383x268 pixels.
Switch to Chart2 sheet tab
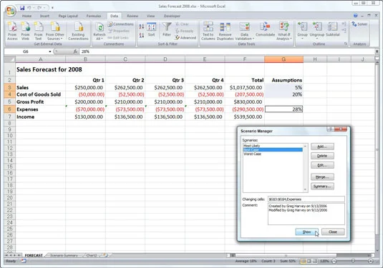(x=92, y=255)
